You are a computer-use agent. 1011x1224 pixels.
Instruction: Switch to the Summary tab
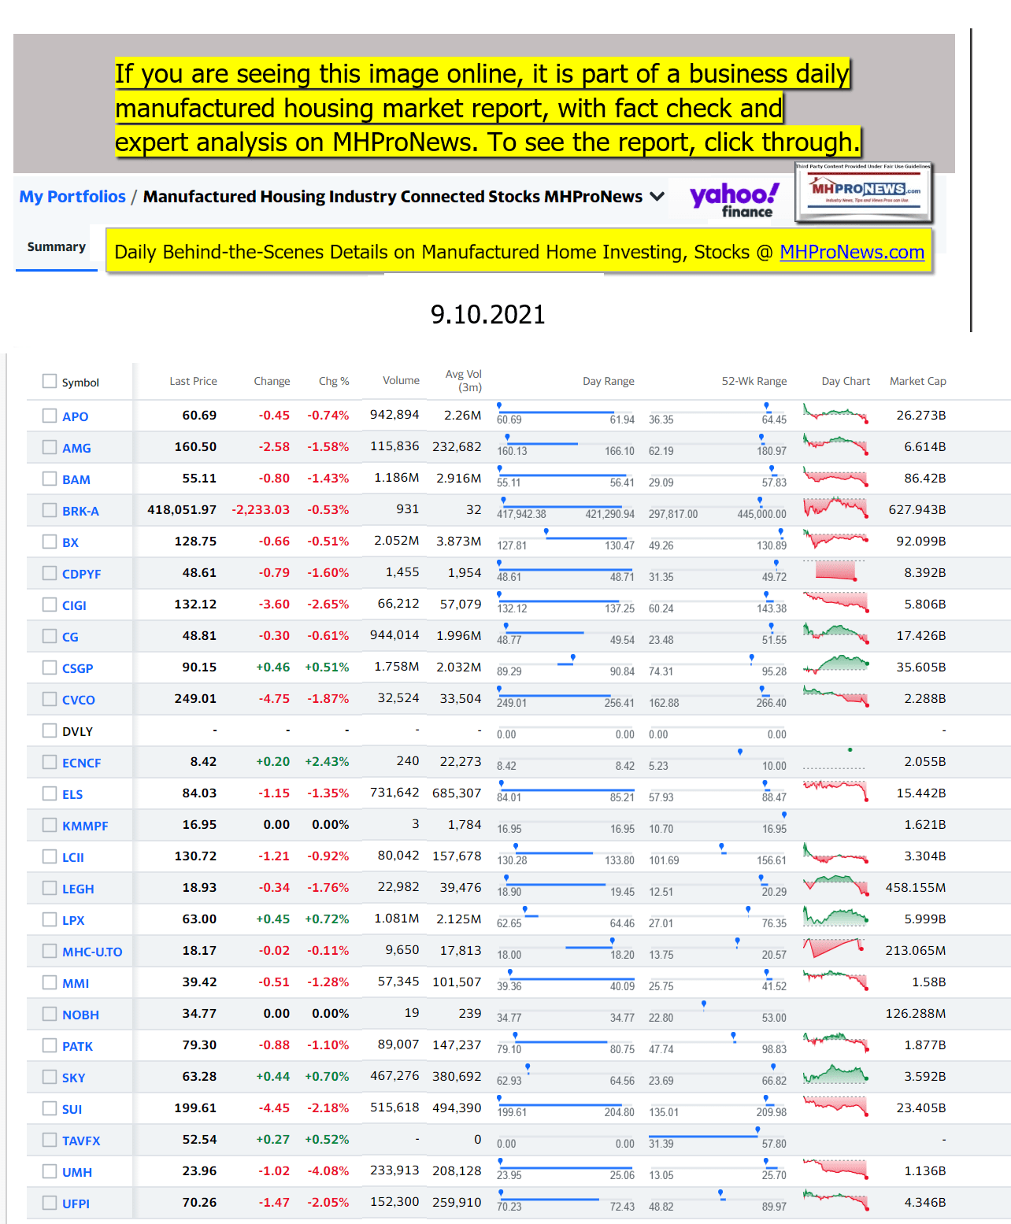(57, 247)
